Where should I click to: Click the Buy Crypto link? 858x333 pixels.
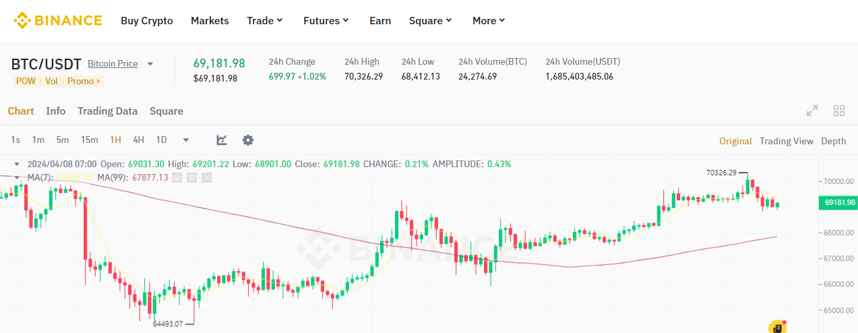[x=147, y=21]
